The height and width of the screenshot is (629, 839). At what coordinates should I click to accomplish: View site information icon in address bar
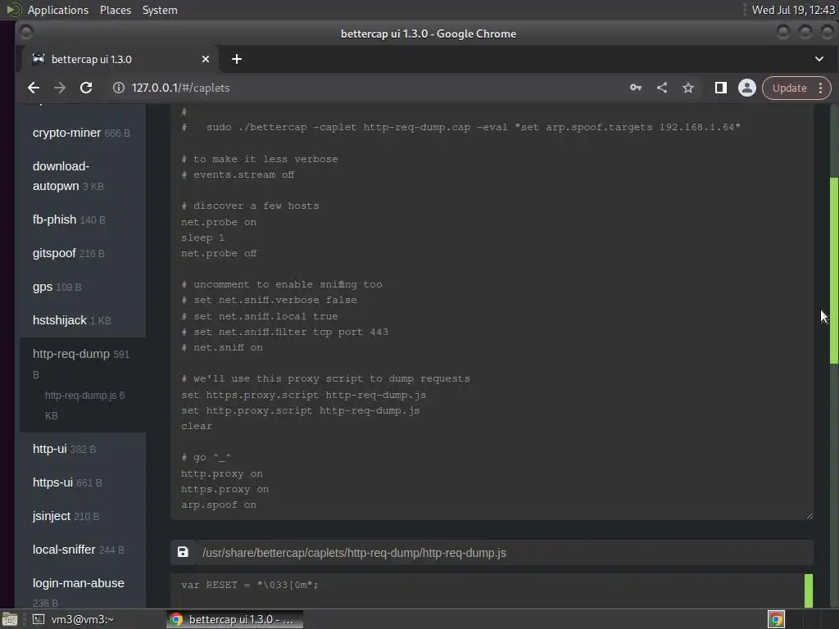118,88
